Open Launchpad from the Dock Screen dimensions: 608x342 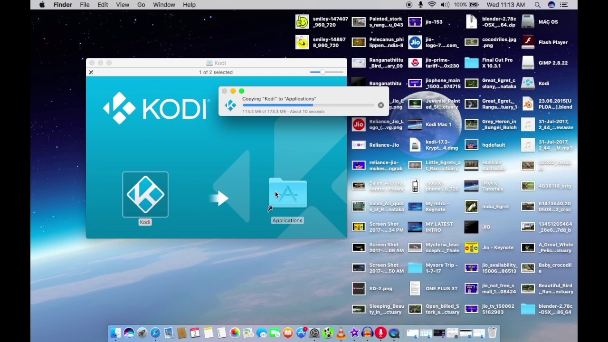[x=142, y=333]
